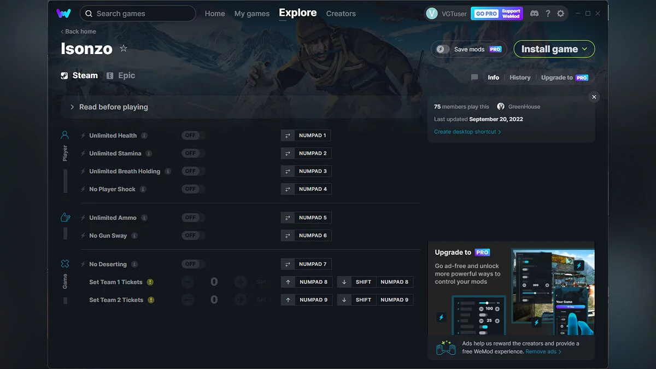This screenshot has width=656, height=369.
Task: Click the swap hotkey icon for NUMPAD 1
Action: tap(288, 136)
